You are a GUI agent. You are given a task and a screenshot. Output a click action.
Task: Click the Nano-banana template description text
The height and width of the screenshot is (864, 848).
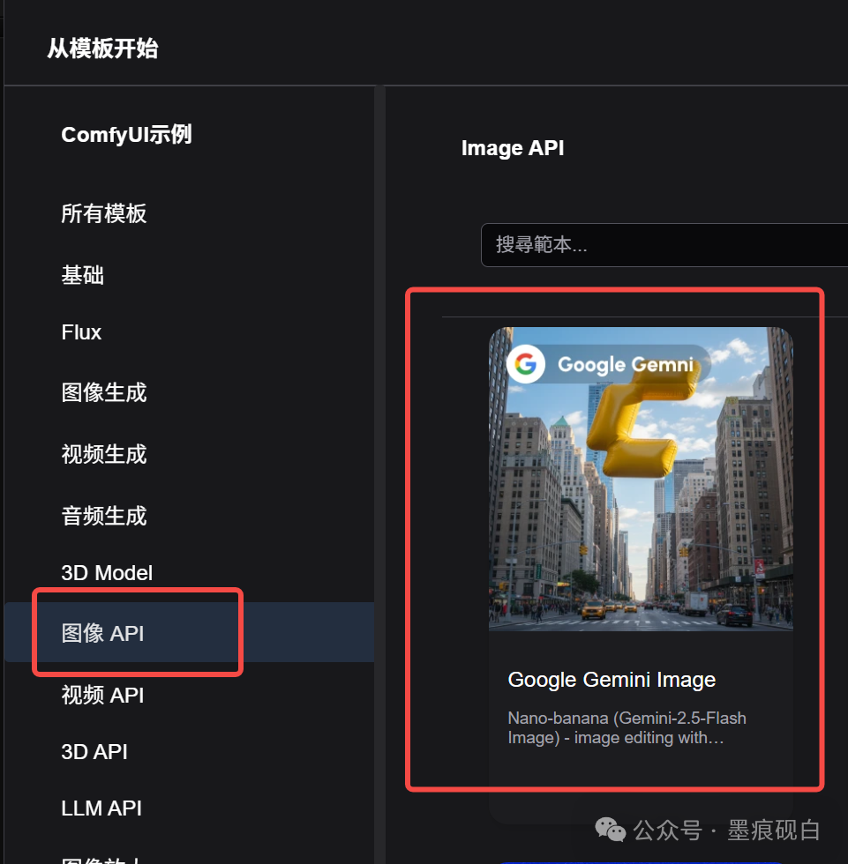(627, 728)
